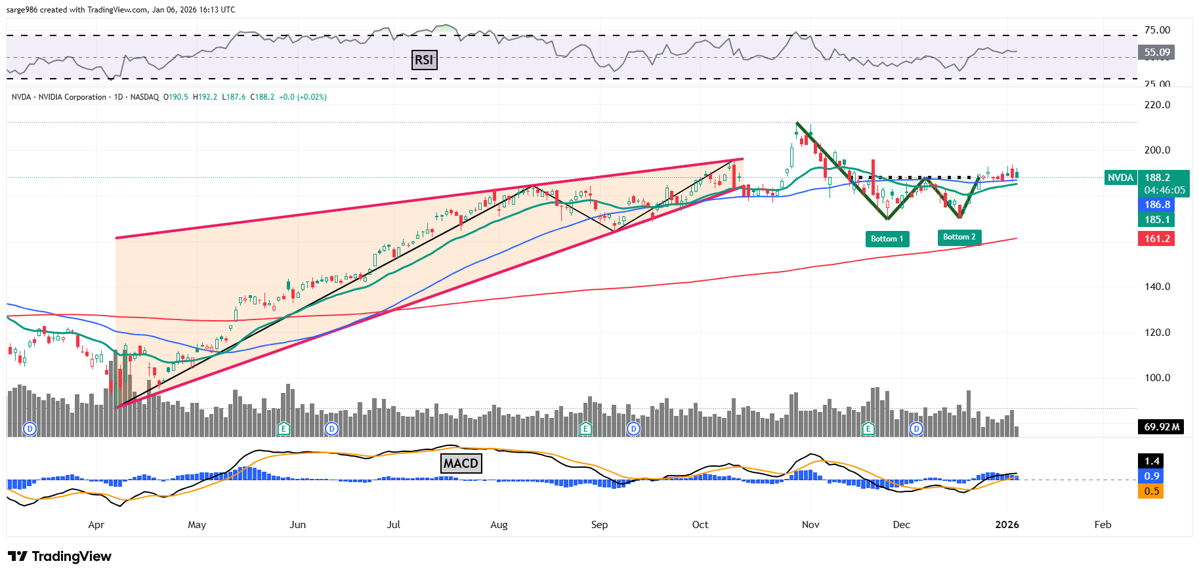Click the dividend D marker in March
The image size is (1199, 576).
[x=30, y=429]
